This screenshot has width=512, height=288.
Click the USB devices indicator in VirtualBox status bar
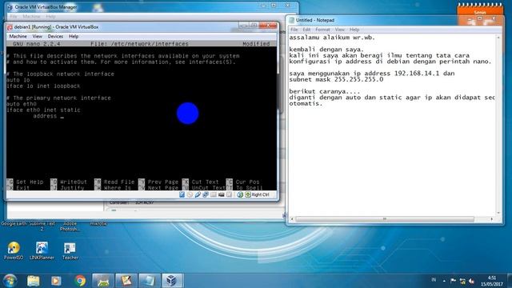(198, 194)
